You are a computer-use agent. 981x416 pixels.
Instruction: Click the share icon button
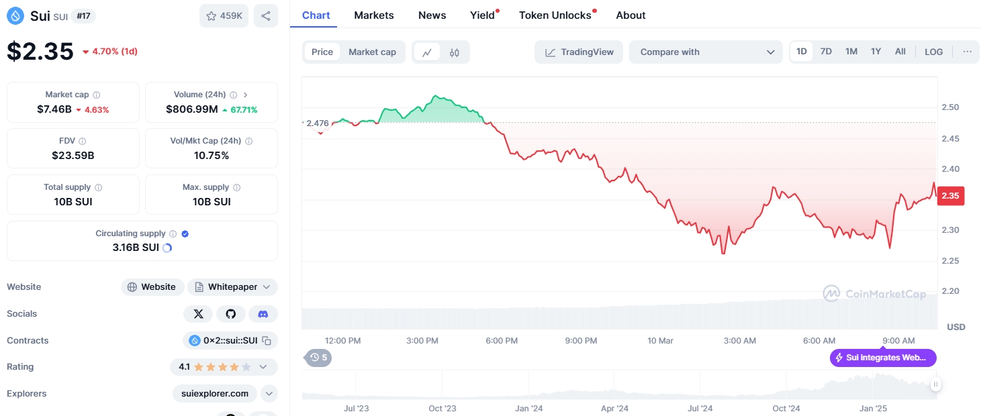pos(266,15)
